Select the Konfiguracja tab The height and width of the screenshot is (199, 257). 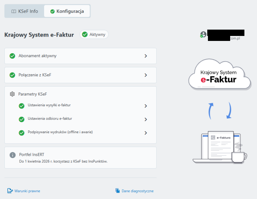[x=67, y=11]
